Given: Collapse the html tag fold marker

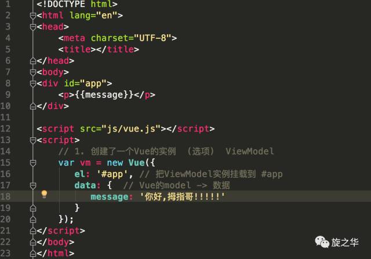Looking at the screenshot, I should click(33, 16).
